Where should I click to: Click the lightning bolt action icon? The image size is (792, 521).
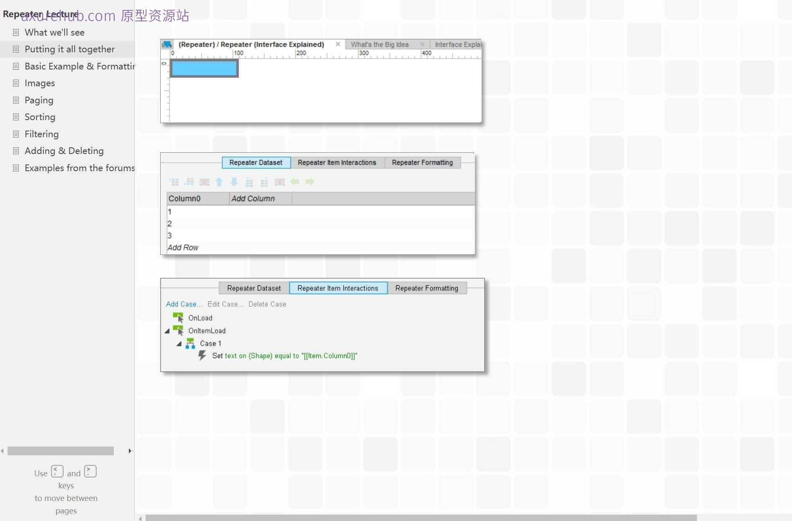[x=202, y=356]
